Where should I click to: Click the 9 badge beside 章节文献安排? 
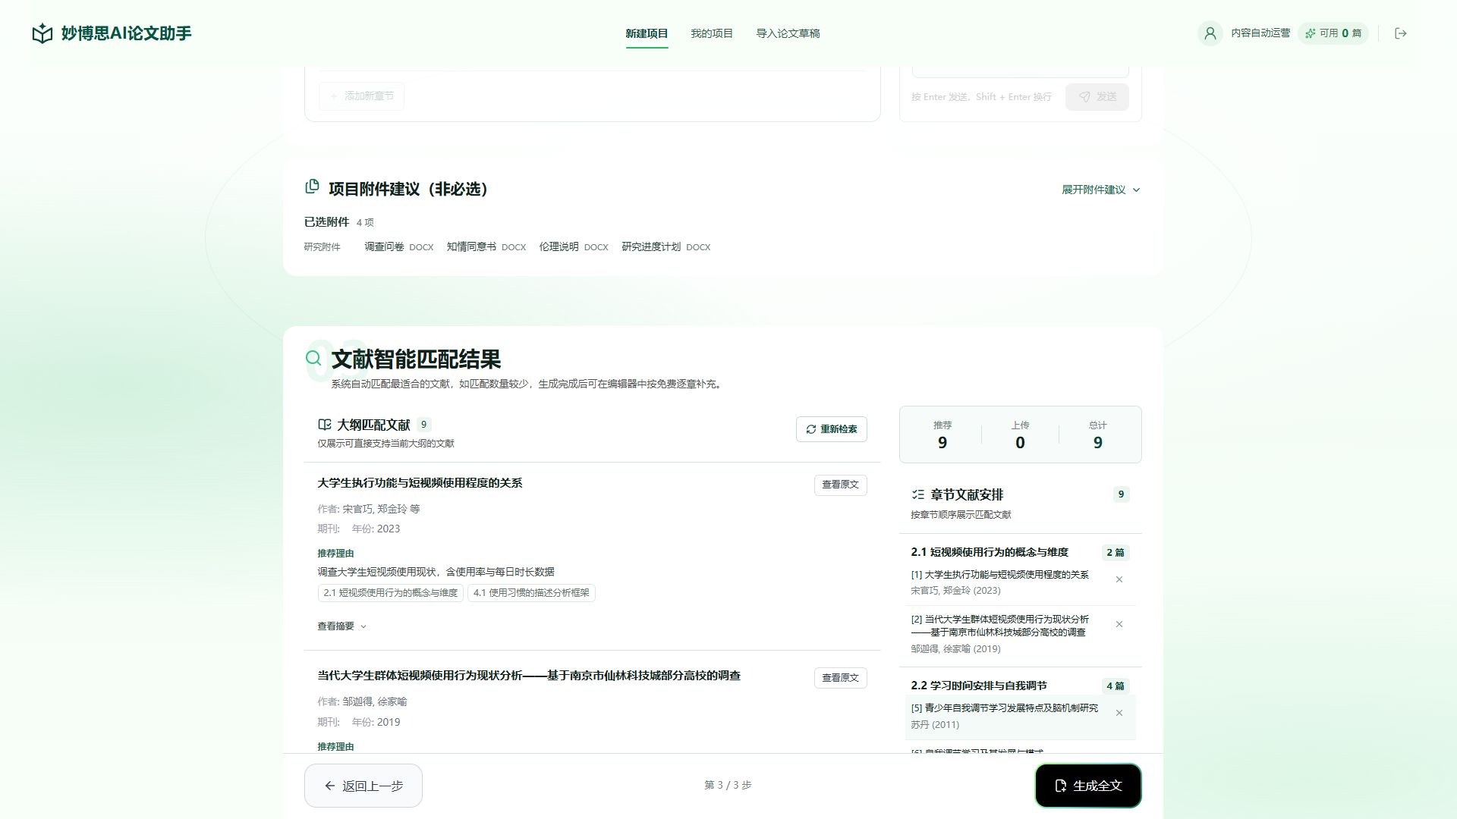click(x=1122, y=494)
